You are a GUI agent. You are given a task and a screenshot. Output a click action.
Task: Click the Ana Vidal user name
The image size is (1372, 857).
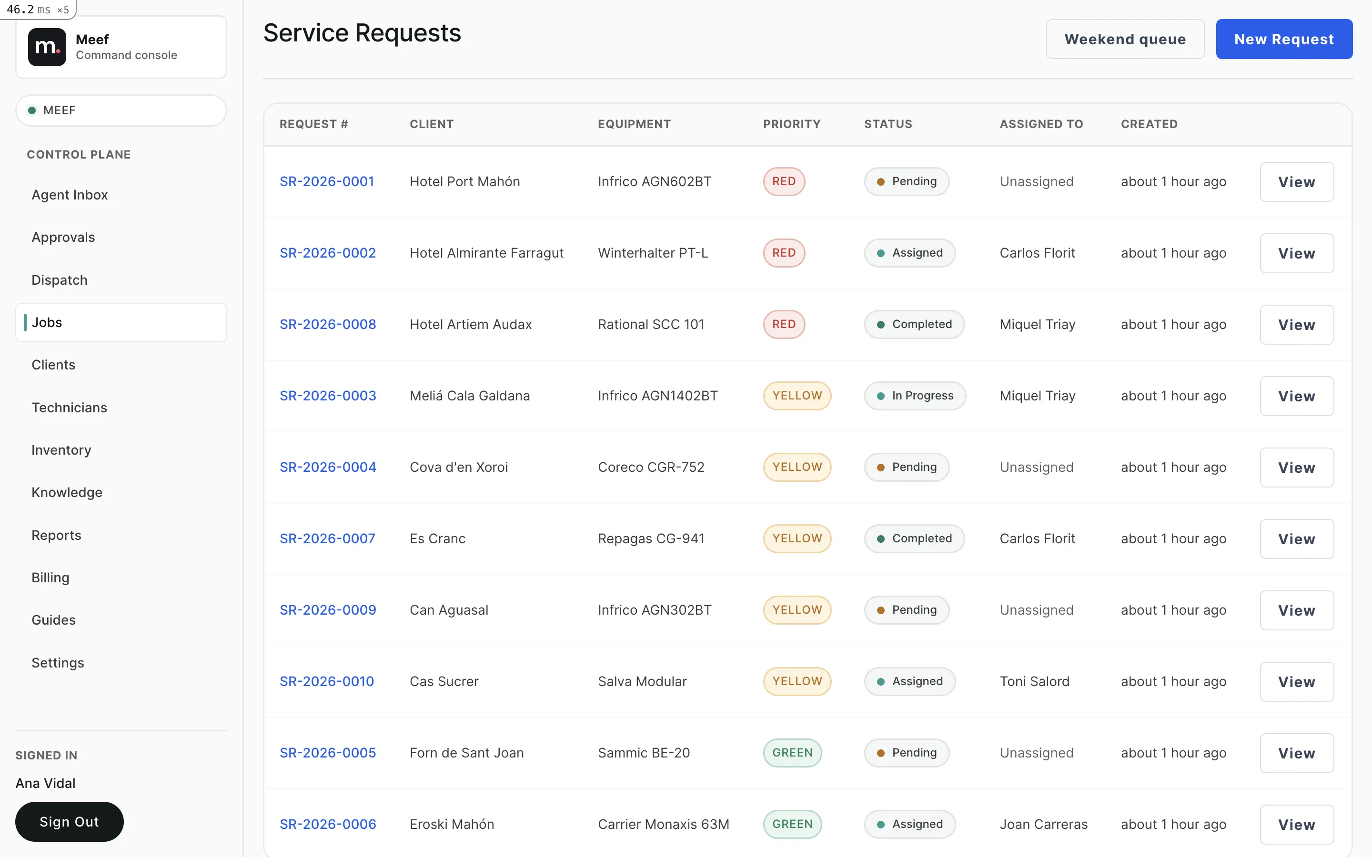click(x=45, y=783)
